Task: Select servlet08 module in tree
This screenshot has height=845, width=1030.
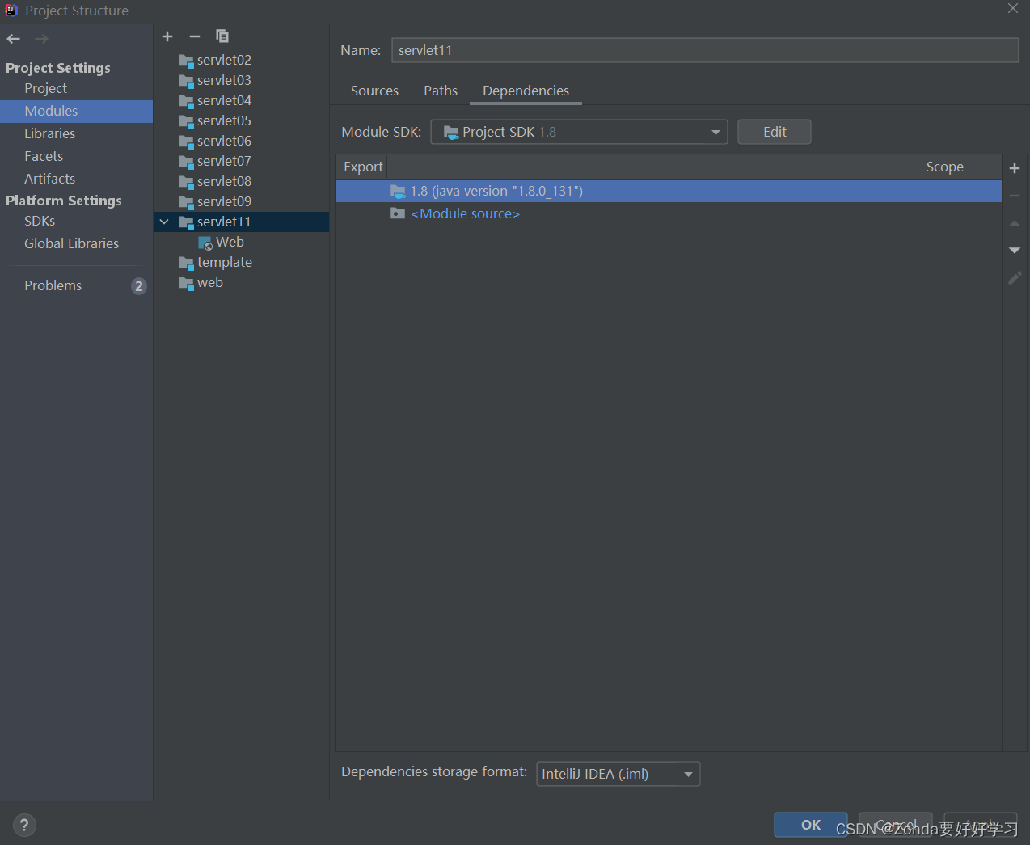Action: point(224,181)
